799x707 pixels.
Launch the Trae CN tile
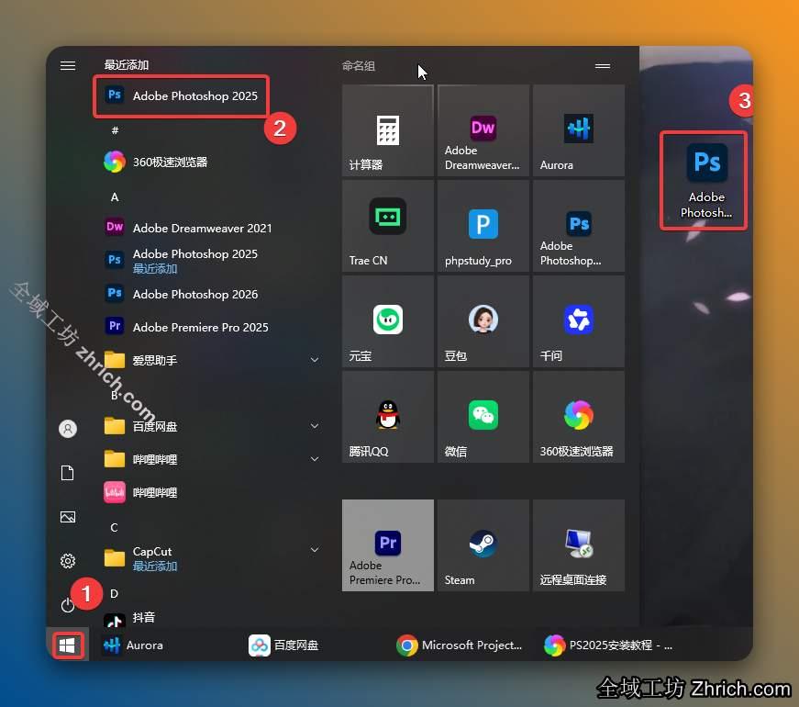[388, 226]
